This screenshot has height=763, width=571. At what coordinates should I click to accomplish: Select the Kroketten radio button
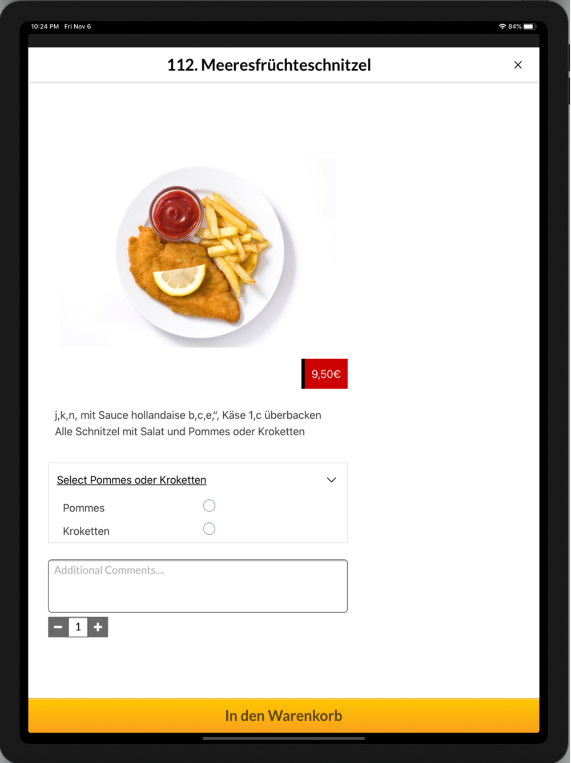[209, 529]
